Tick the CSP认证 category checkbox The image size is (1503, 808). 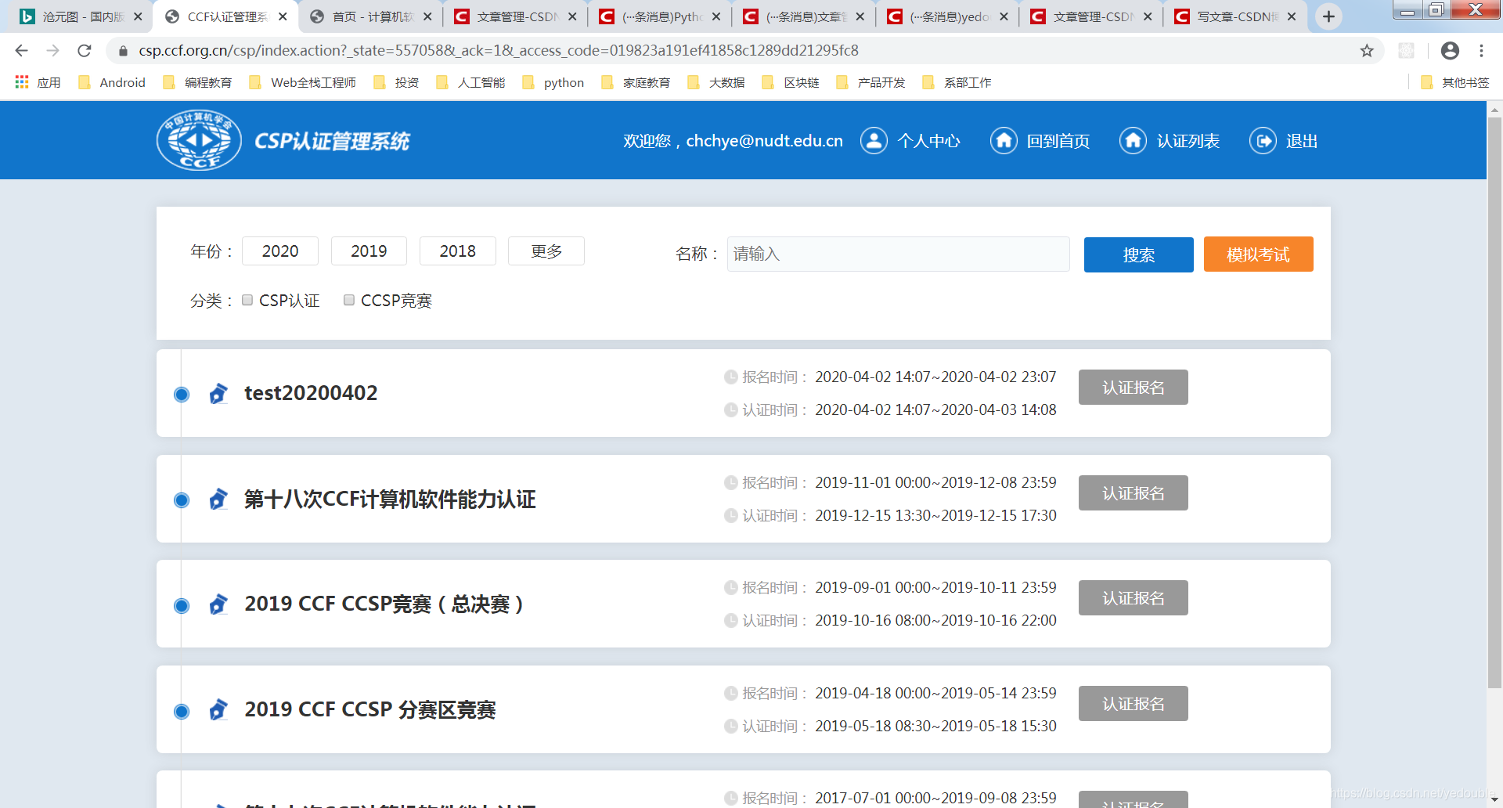[x=247, y=300]
